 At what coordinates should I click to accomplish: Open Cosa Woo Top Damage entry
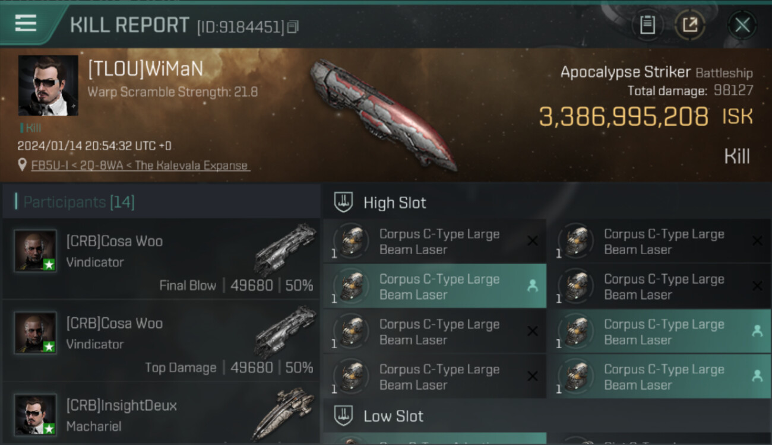coord(161,341)
